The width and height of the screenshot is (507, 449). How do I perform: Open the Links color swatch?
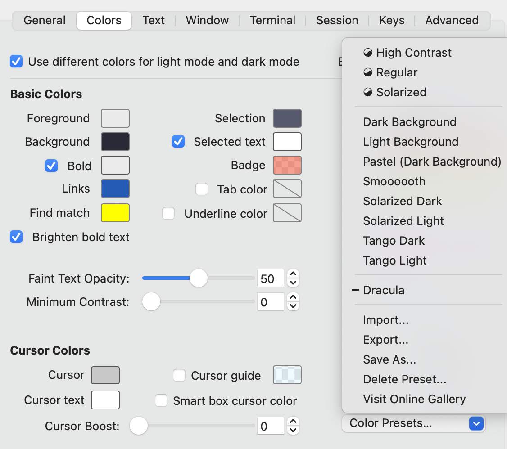pyautogui.click(x=115, y=189)
